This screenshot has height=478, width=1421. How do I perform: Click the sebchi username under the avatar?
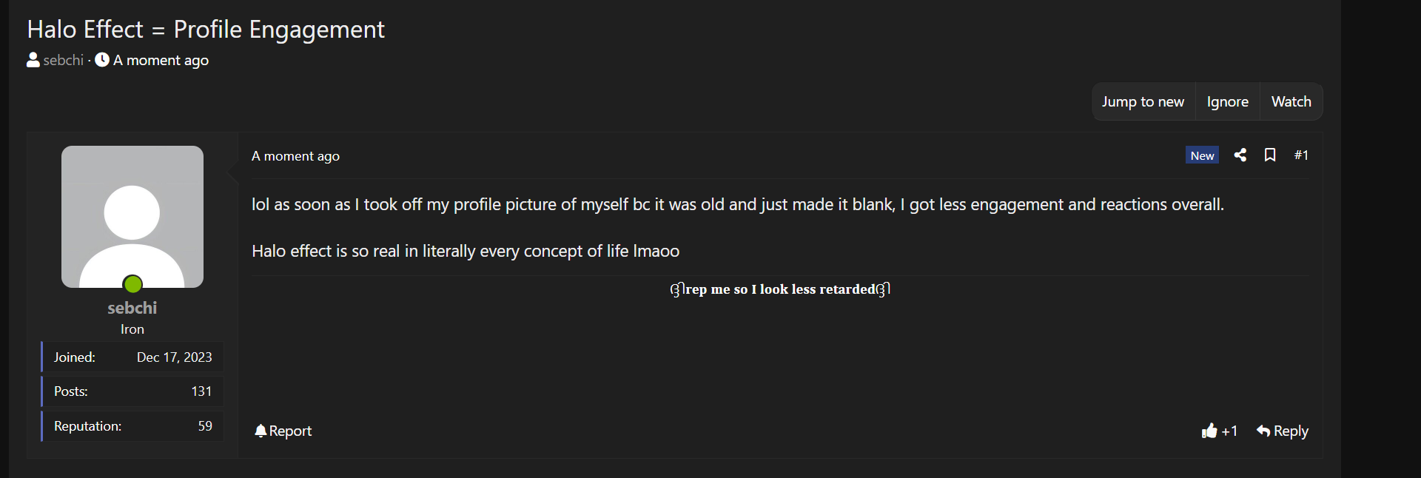[x=132, y=308]
